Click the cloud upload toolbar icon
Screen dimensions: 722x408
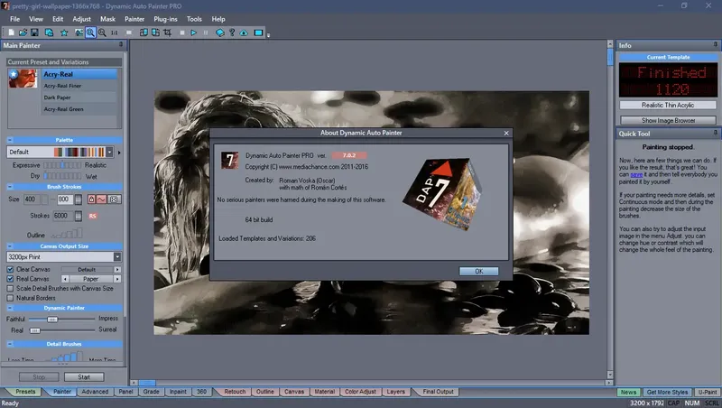[x=244, y=32]
